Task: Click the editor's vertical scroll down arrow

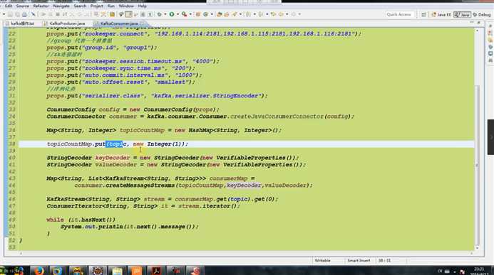Action: [477, 248]
